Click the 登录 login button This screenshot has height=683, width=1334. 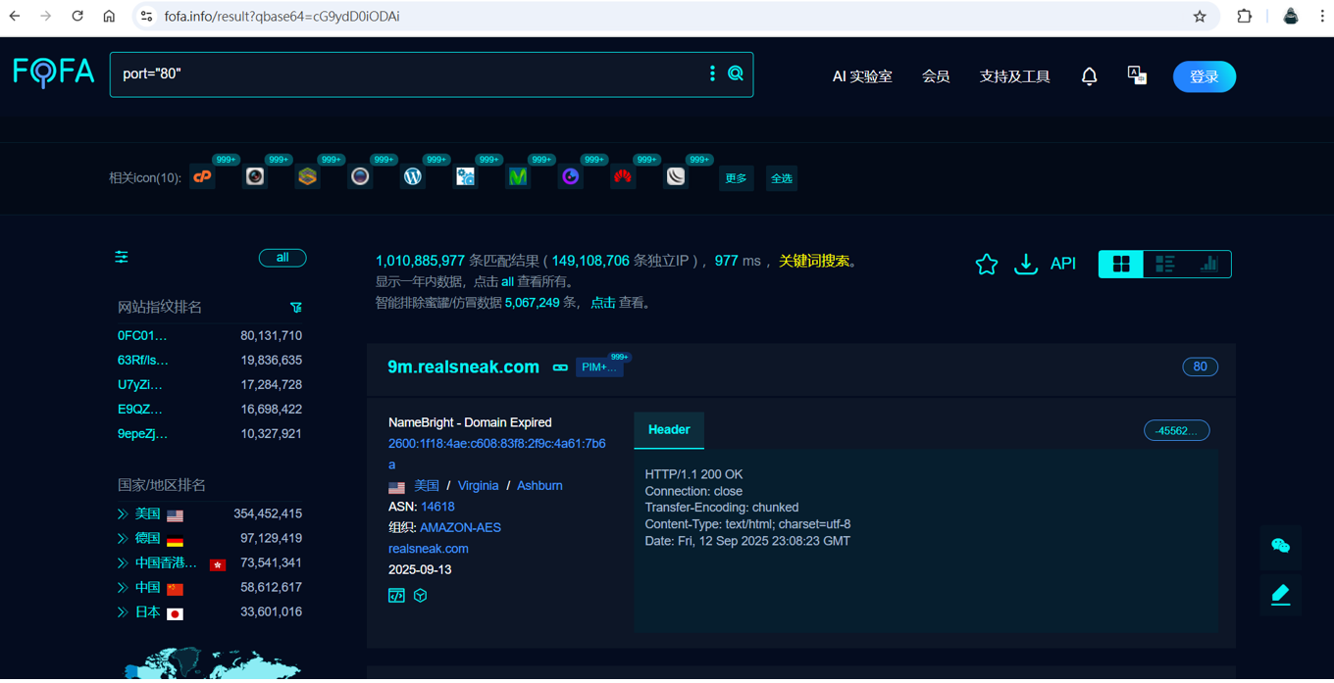(1205, 76)
